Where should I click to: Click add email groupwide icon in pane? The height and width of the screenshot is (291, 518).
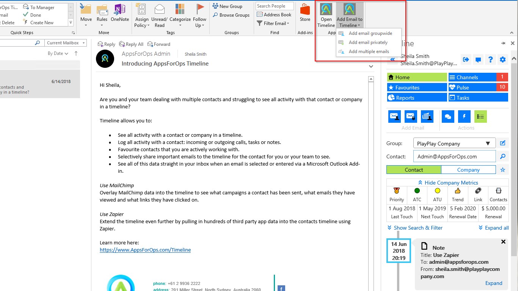[395, 117]
